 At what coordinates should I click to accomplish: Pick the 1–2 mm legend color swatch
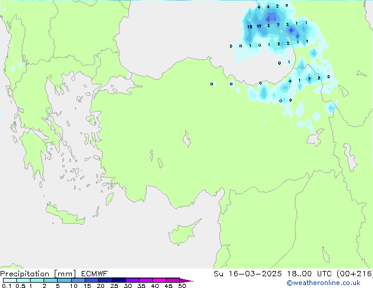click(37, 280)
